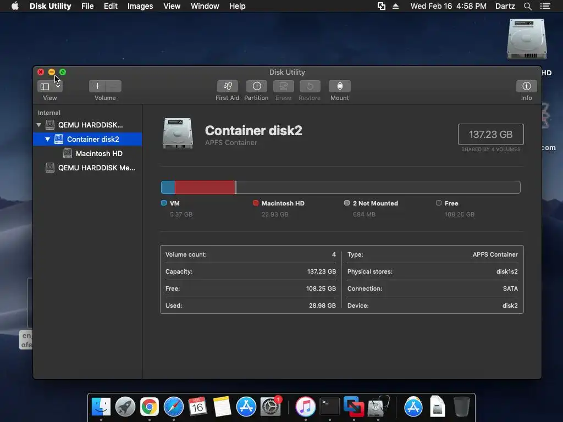
Task: Click the Erase toolbar icon
Action: pyautogui.click(x=283, y=86)
